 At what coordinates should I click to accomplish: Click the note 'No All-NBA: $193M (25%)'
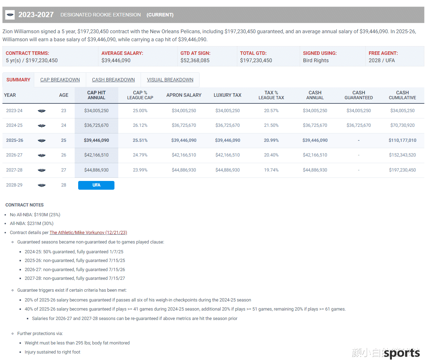coord(35,215)
